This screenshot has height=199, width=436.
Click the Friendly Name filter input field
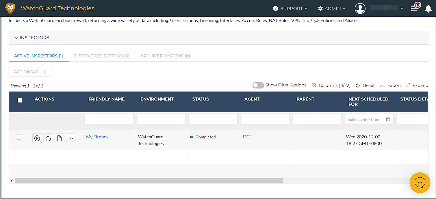click(x=109, y=119)
